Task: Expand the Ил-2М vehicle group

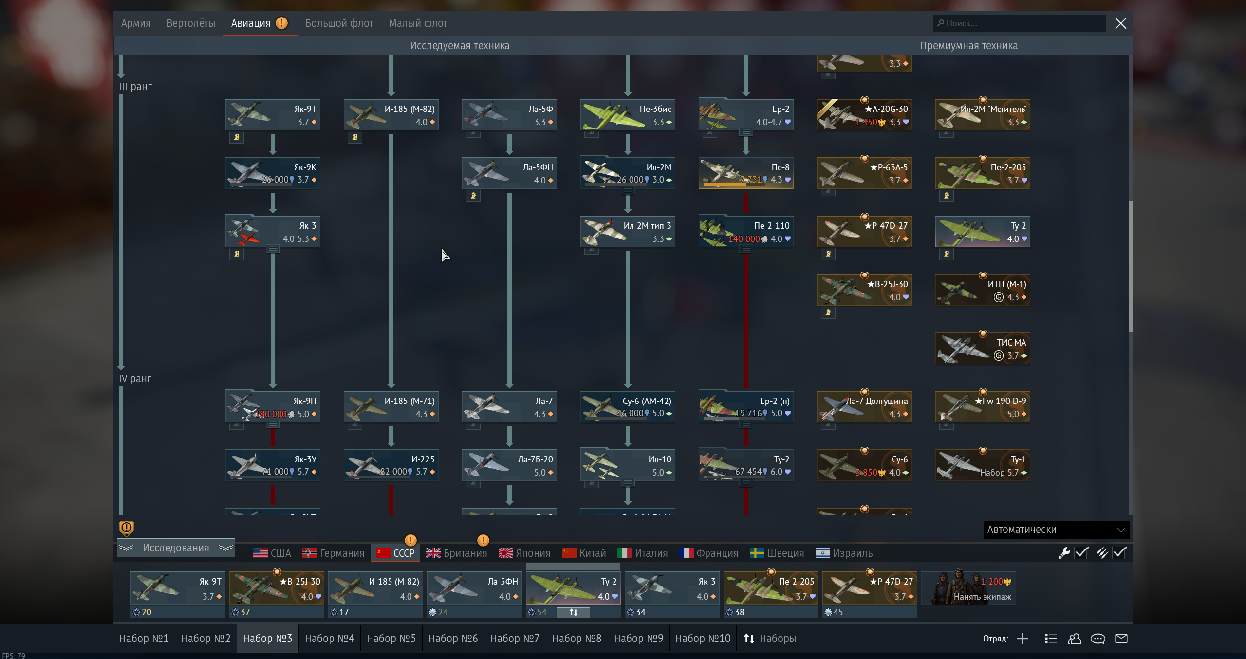Action: 628,191
